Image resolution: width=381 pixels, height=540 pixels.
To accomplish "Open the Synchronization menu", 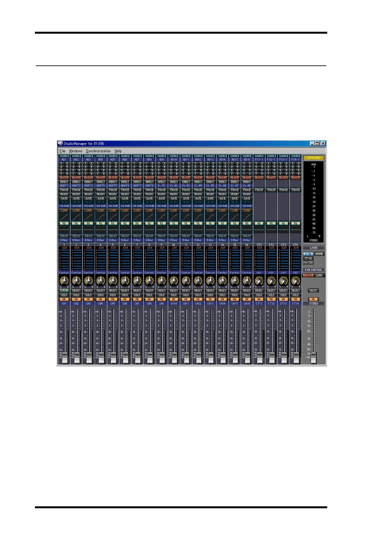I will [x=98, y=151].
